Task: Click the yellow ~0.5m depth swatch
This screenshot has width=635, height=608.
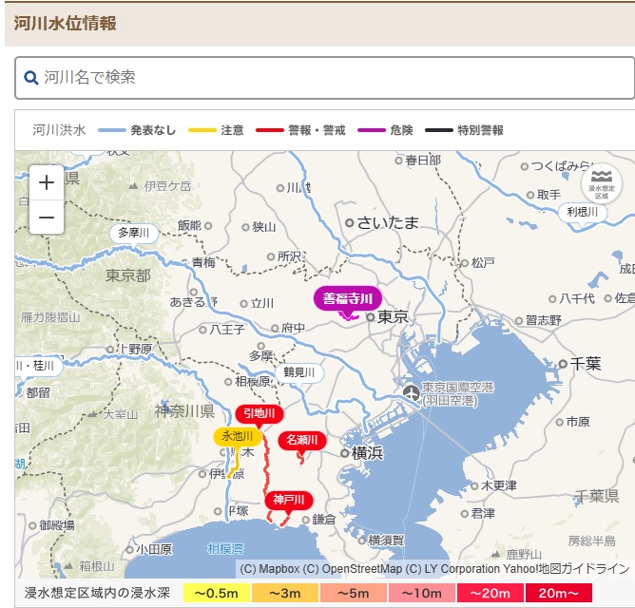Action: 216,594
